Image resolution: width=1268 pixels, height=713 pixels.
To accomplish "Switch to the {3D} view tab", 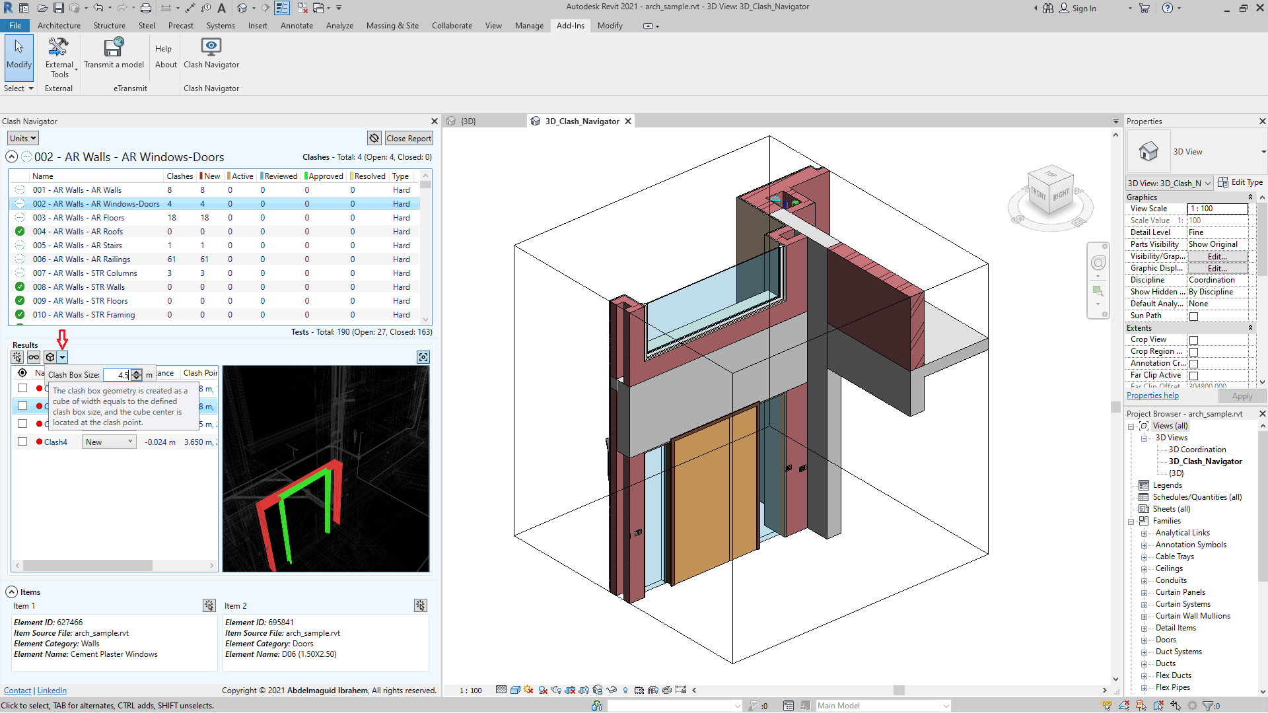I will [x=468, y=121].
